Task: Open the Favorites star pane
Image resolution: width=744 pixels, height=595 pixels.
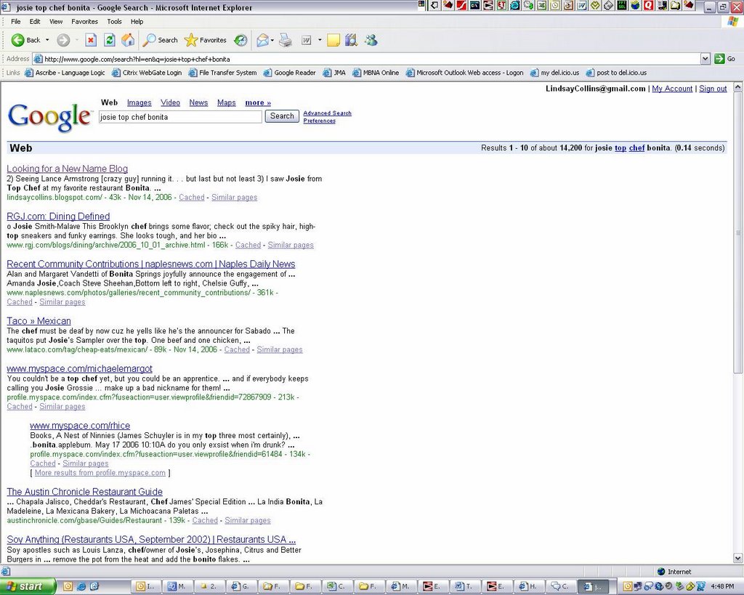Action: (x=206, y=41)
